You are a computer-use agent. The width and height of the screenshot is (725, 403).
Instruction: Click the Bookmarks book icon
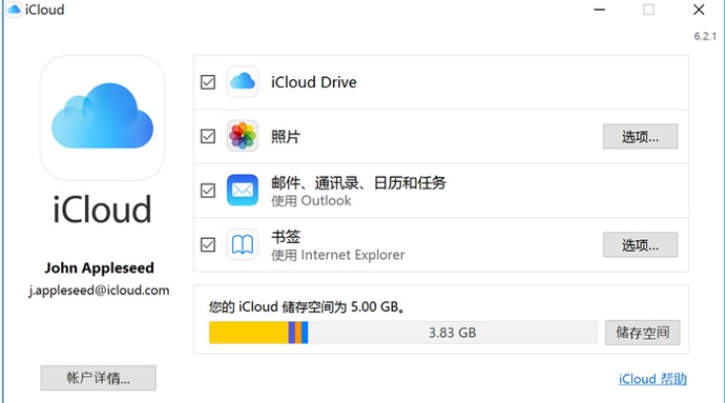tap(242, 244)
